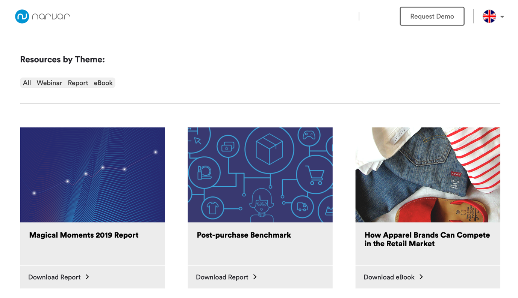Click the chevron beside Download eBook
This screenshot has width=518, height=298.
(421, 277)
